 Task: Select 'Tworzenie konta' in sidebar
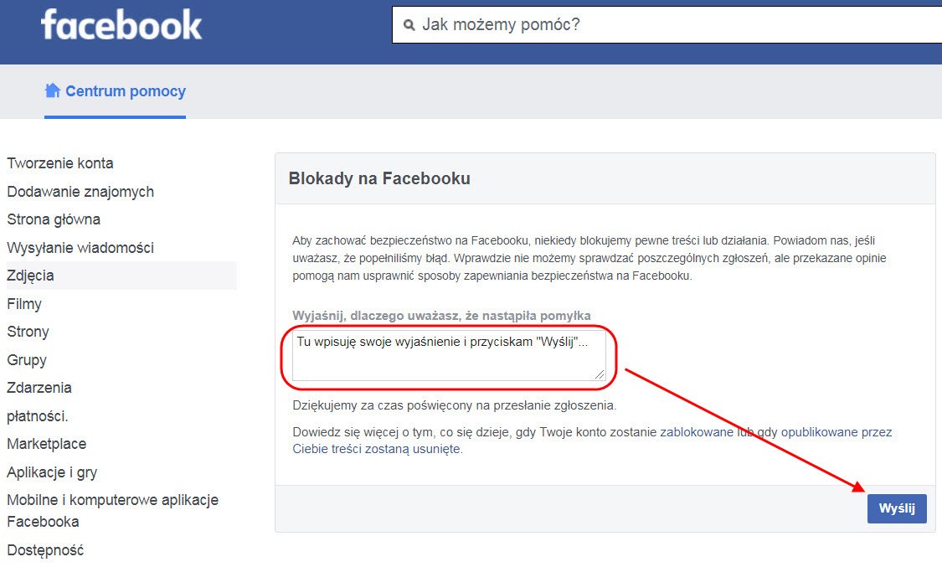point(60,163)
